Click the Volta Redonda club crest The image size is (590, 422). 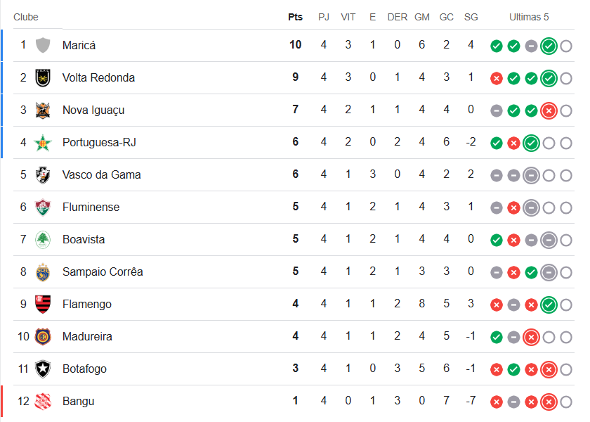(43, 77)
